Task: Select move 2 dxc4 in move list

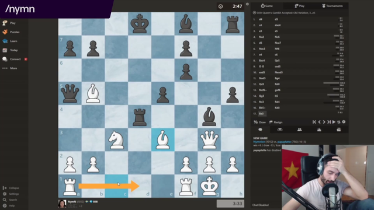Action: coord(278,25)
